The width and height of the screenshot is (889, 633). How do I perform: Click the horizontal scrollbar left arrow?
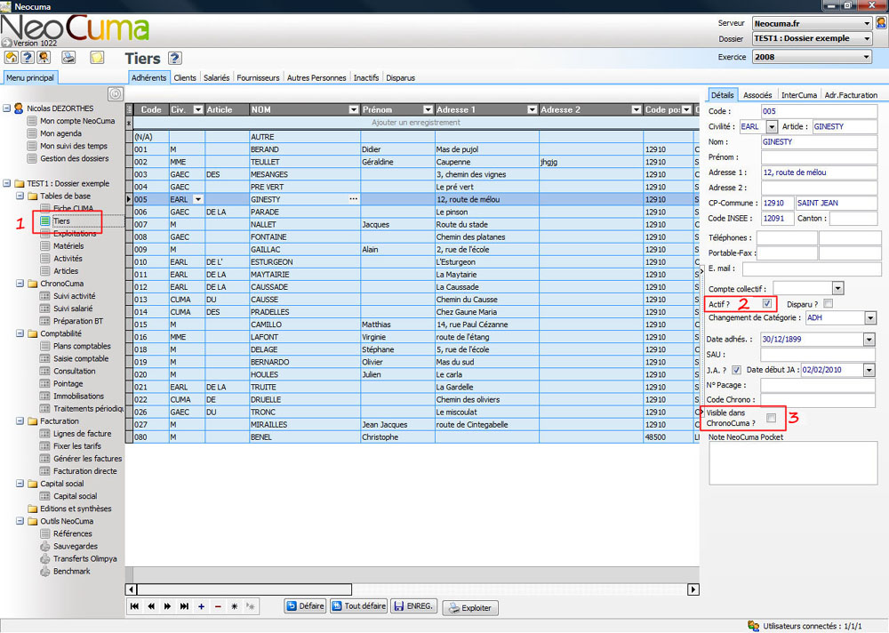coord(131,589)
